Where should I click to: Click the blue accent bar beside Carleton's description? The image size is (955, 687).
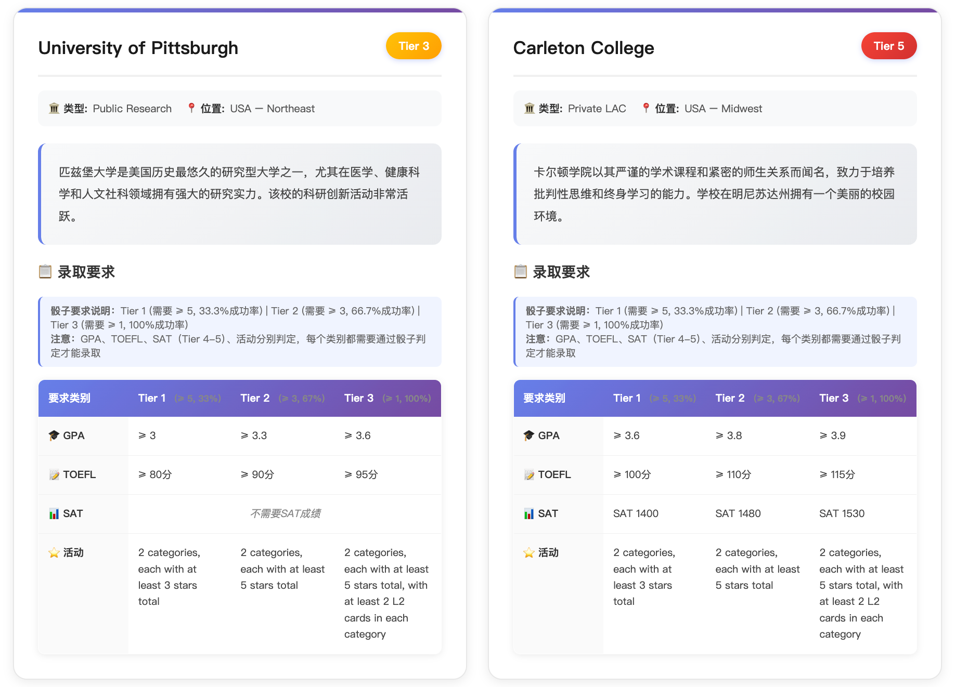[515, 194]
